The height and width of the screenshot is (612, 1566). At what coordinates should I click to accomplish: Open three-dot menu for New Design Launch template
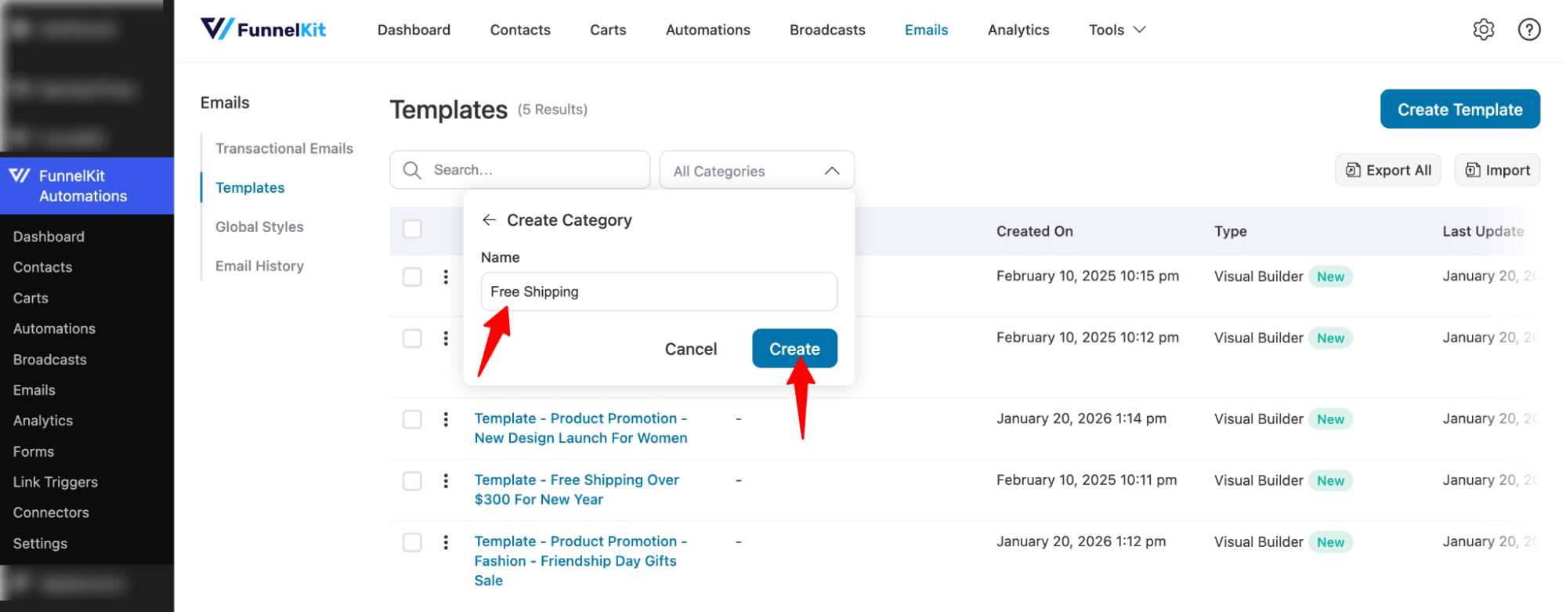point(446,419)
